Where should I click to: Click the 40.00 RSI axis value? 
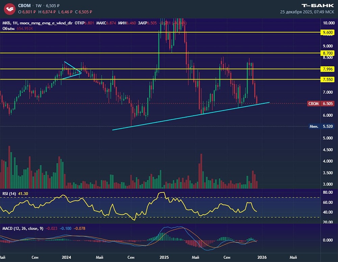[x=328, y=212]
